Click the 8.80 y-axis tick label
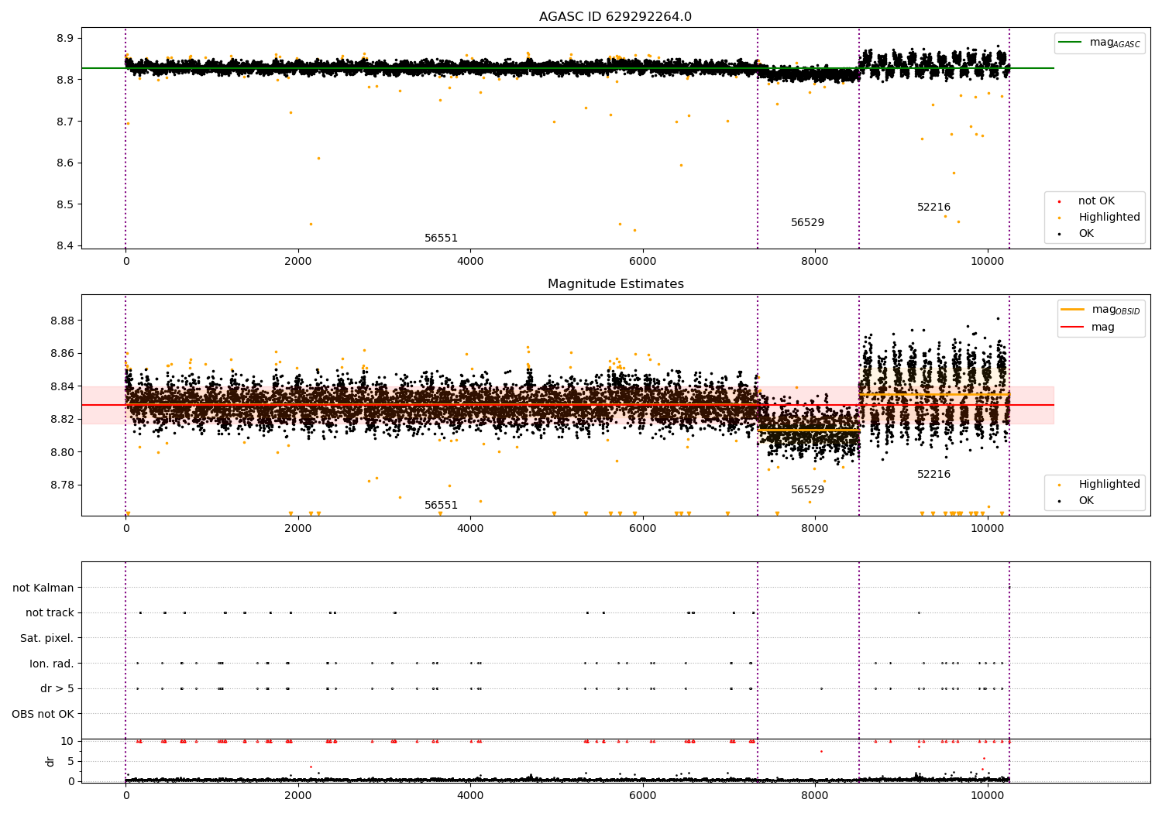 coord(63,452)
